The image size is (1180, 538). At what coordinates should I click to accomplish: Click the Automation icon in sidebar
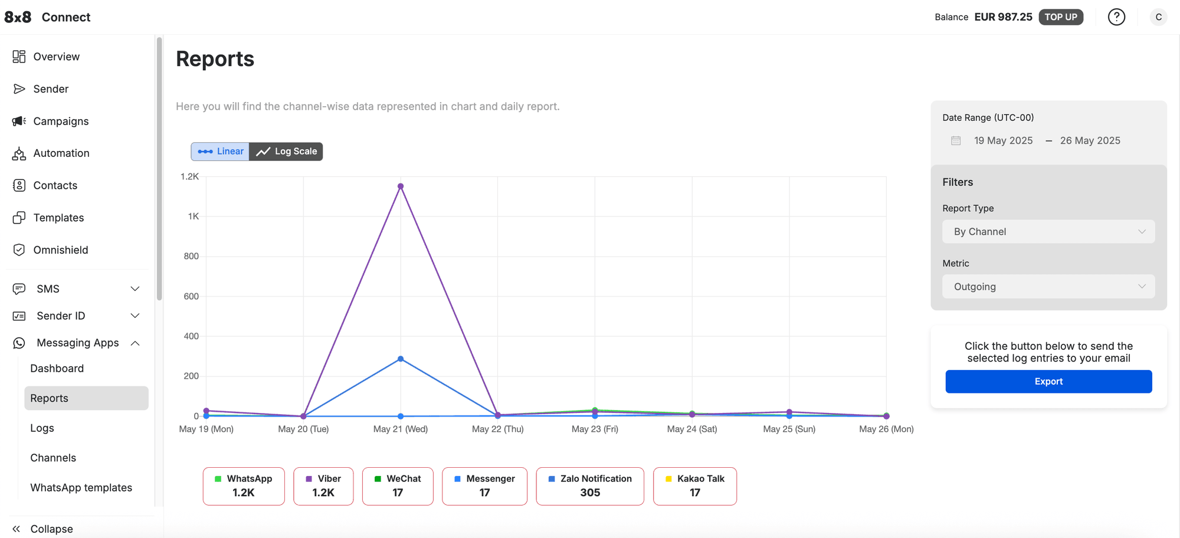point(19,153)
